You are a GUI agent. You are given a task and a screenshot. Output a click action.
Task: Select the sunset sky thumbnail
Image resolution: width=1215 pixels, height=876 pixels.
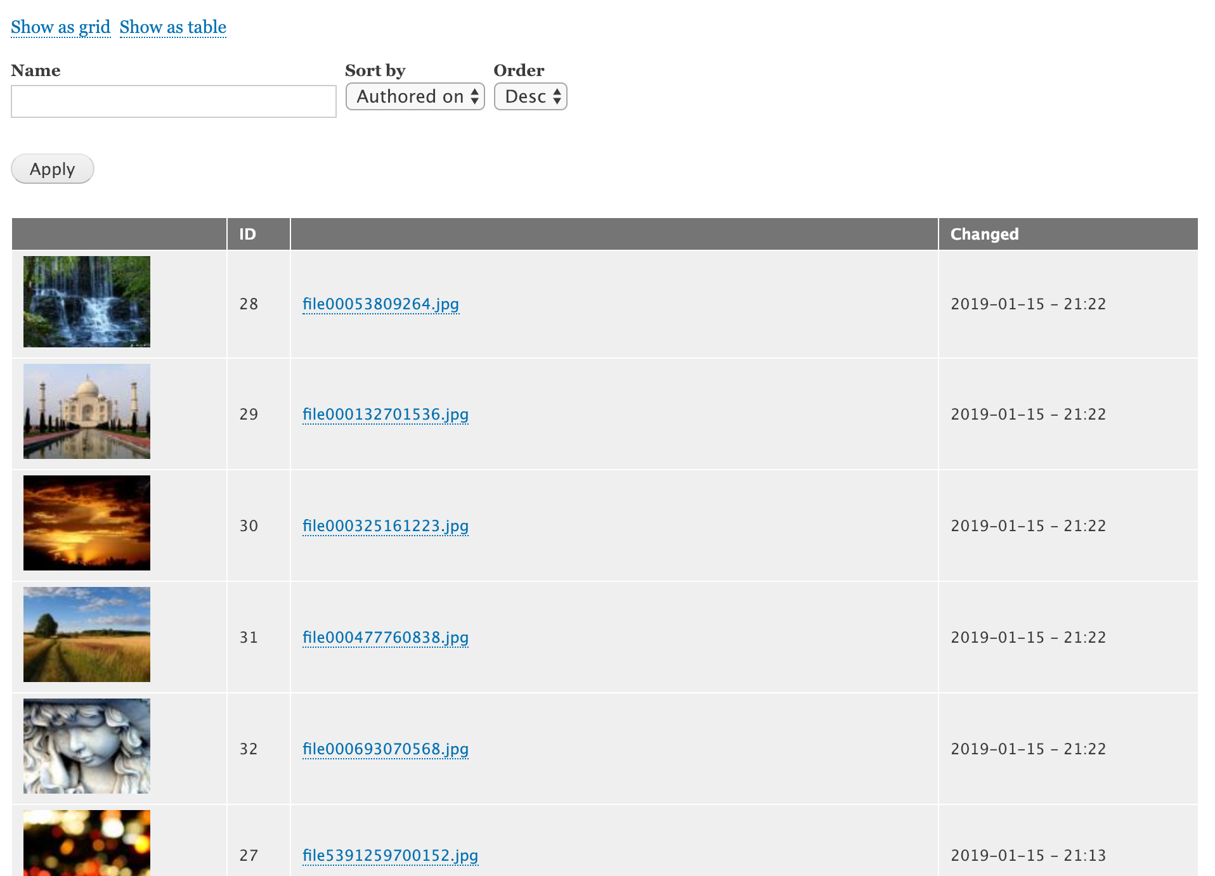click(86, 523)
